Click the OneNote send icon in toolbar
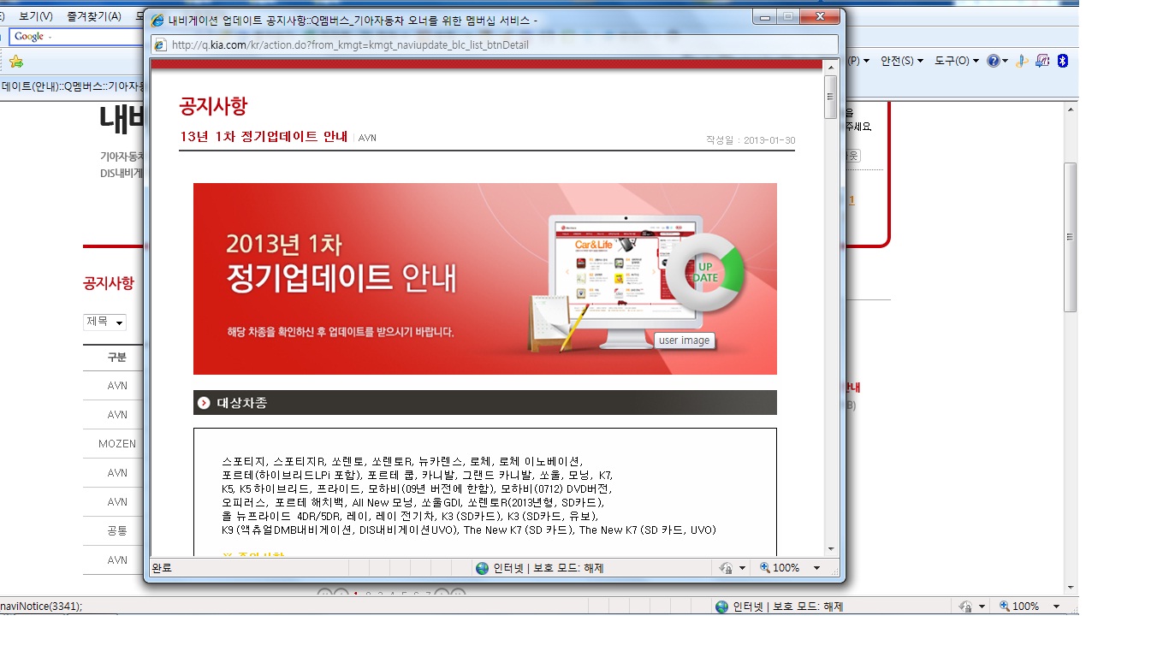 pos(1041,61)
